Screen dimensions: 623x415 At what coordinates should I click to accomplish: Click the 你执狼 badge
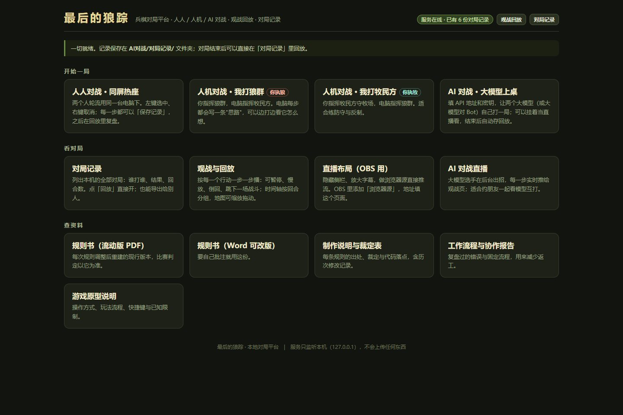pos(277,92)
